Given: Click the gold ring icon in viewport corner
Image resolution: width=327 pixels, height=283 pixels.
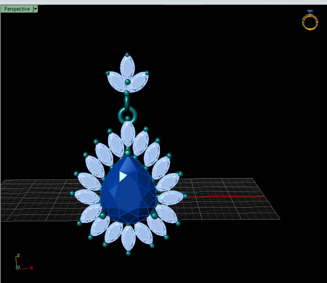Looking at the screenshot, I should [310, 21].
